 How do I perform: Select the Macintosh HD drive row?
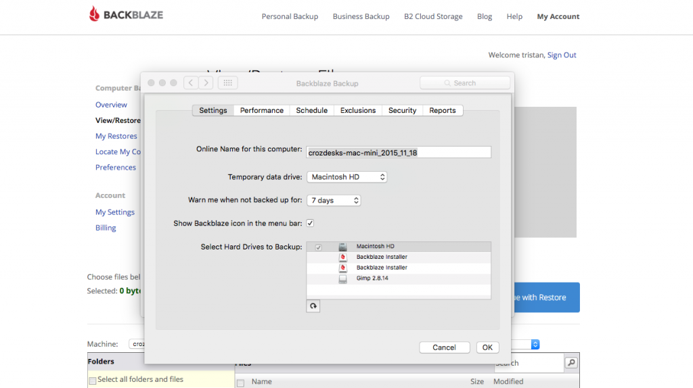(399, 247)
